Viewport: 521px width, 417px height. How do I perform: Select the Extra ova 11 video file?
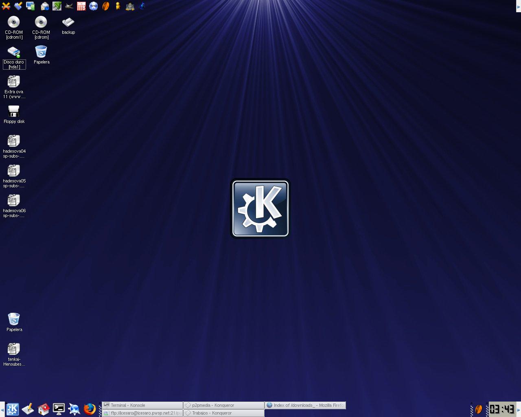[14, 87]
